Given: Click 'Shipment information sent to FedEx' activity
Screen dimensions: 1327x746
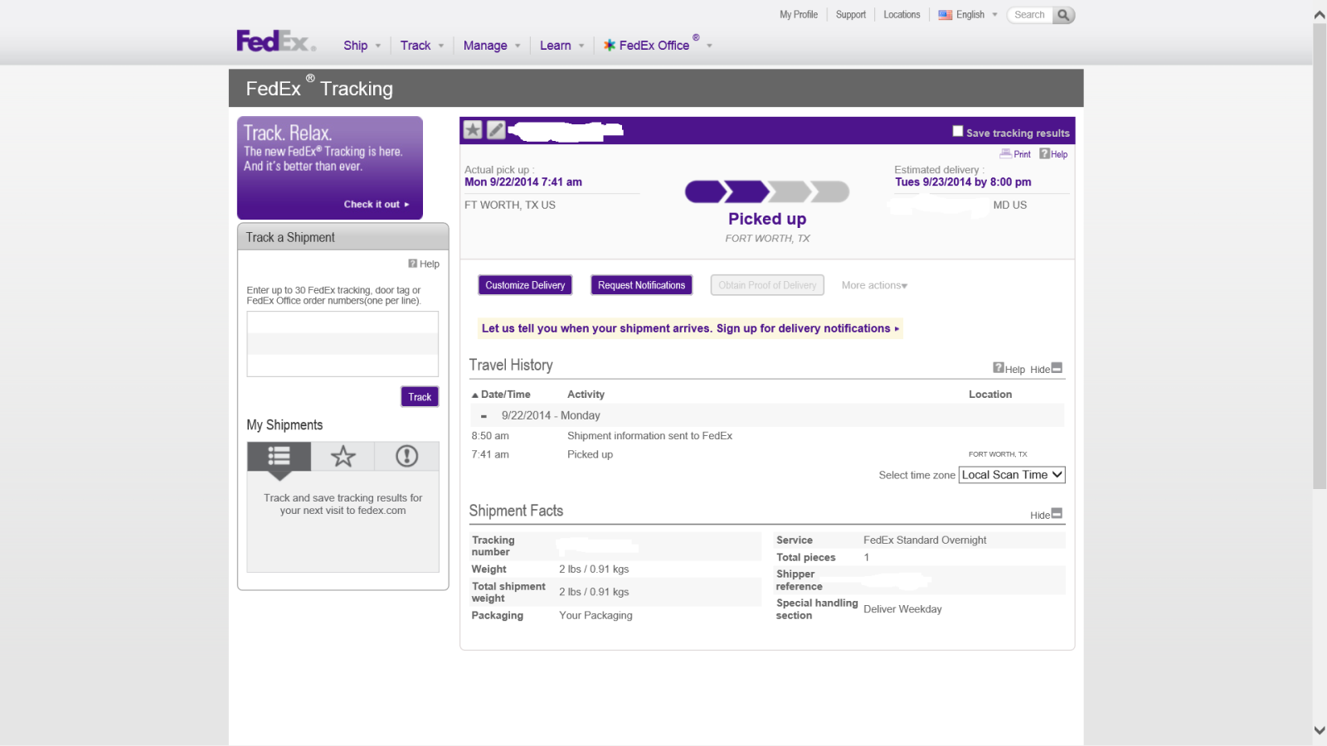Looking at the screenshot, I should coord(649,436).
